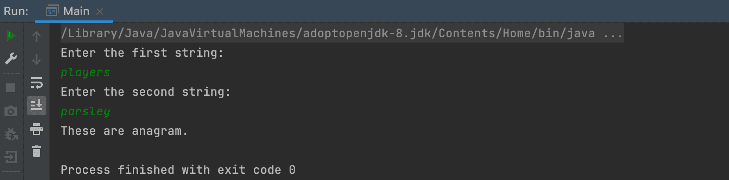Click the 'players' input text line
The image size is (729, 180).
pos(86,73)
